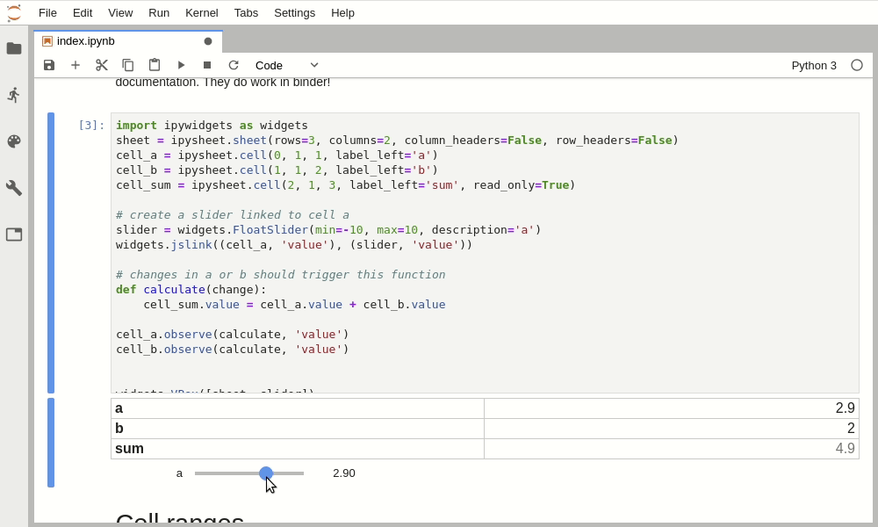Click the code cell editor area
The height and width of the screenshot is (527, 878).
(x=485, y=253)
